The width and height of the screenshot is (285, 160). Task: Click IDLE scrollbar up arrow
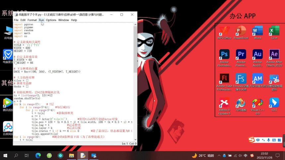point(135,24)
